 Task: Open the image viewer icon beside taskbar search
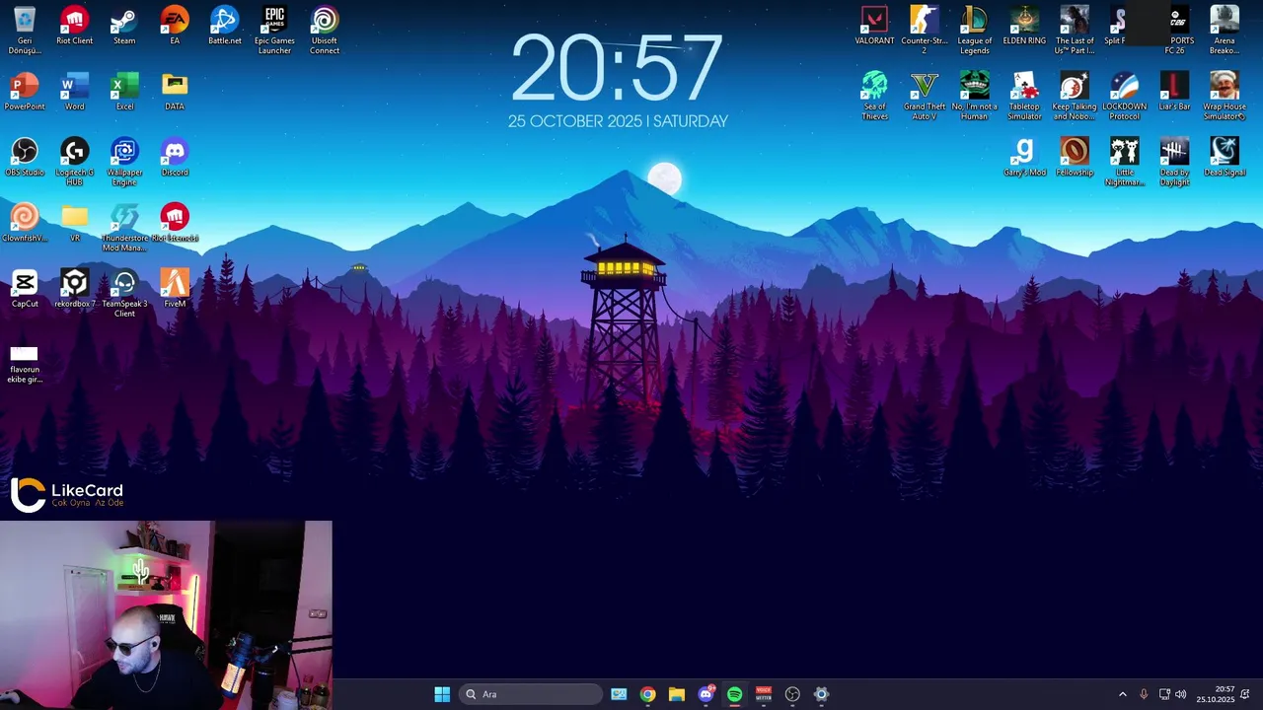click(x=619, y=694)
